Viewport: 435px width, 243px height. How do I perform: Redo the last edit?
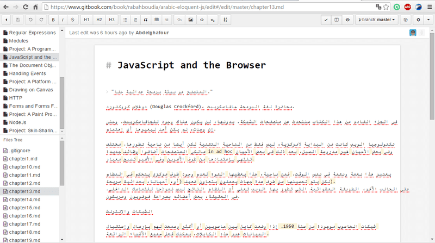coord(41,20)
